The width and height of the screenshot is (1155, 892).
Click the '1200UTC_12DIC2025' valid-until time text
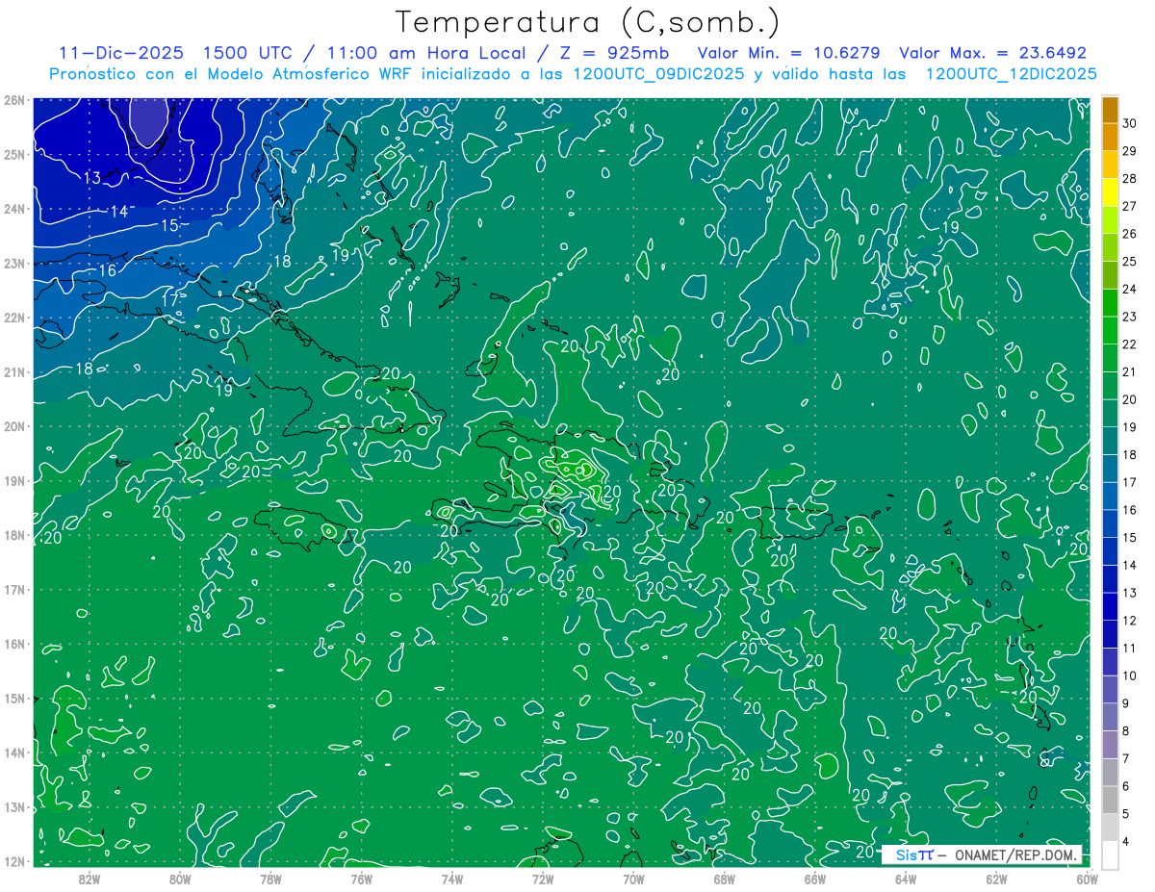coord(1010,74)
